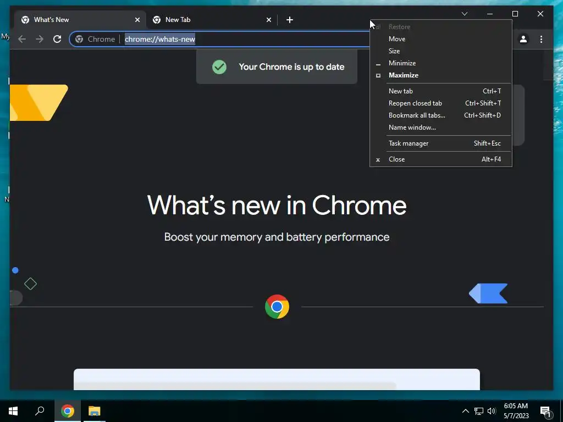
Task: Click "Your Chrome is up to date" text
Action: point(291,66)
